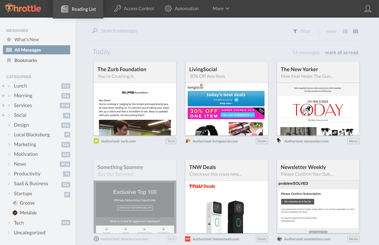Click the newyorker.com sender favicon
Image resolution: width=379 pixels, height=245 pixels.
pyautogui.click(x=279, y=141)
